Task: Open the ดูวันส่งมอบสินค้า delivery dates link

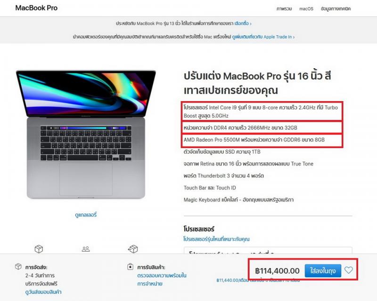Action: (x=43, y=292)
